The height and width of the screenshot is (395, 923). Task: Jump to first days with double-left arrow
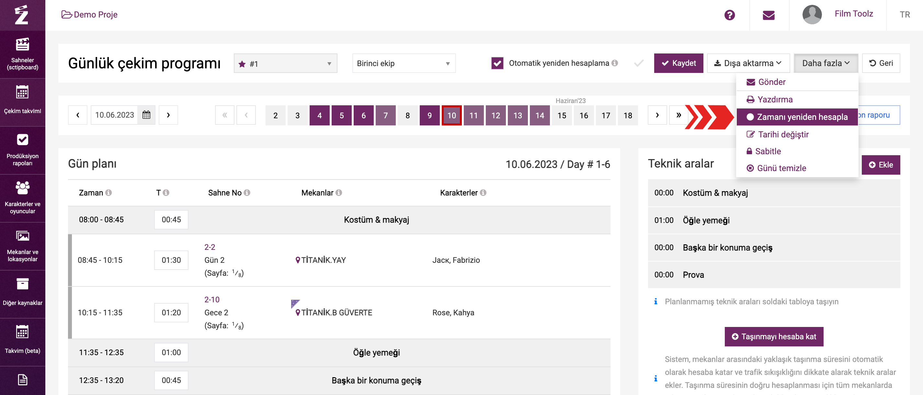coord(225,115)
